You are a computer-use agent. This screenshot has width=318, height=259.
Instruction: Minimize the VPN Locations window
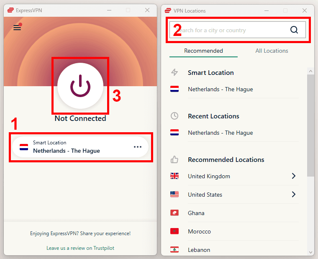point(266,10)
